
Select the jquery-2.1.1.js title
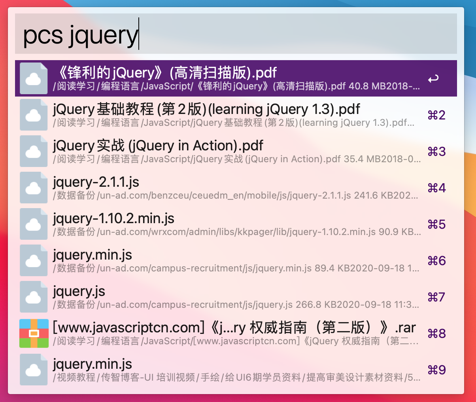(x=96, y=182)
